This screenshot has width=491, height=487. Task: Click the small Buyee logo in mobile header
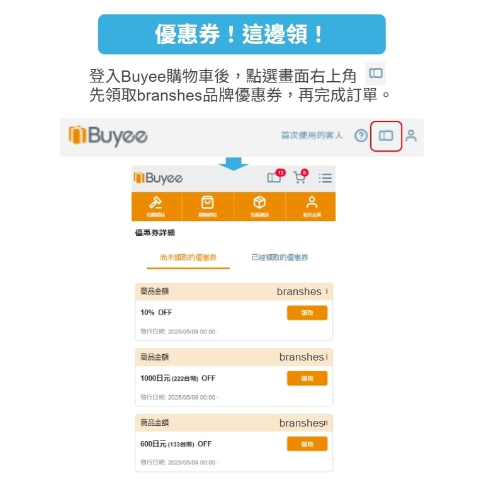click(x=158, y=178)
